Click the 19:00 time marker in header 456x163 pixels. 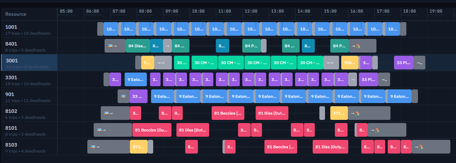(435, 11)
